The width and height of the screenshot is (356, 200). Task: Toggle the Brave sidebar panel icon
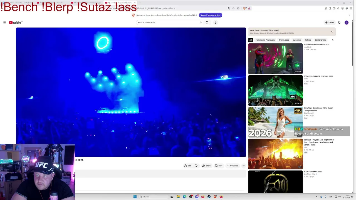[330, 8]
